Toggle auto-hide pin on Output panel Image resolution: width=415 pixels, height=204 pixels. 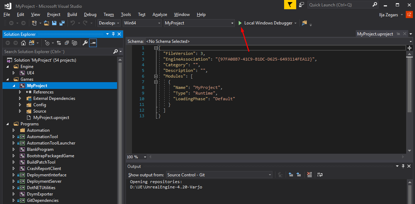(x=403, y=166)
